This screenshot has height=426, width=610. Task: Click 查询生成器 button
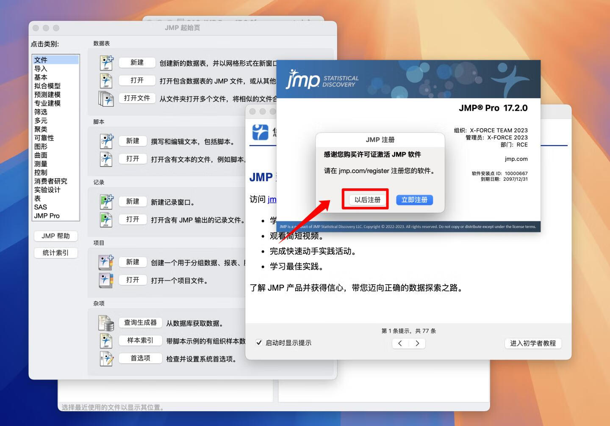pos(140,323)
